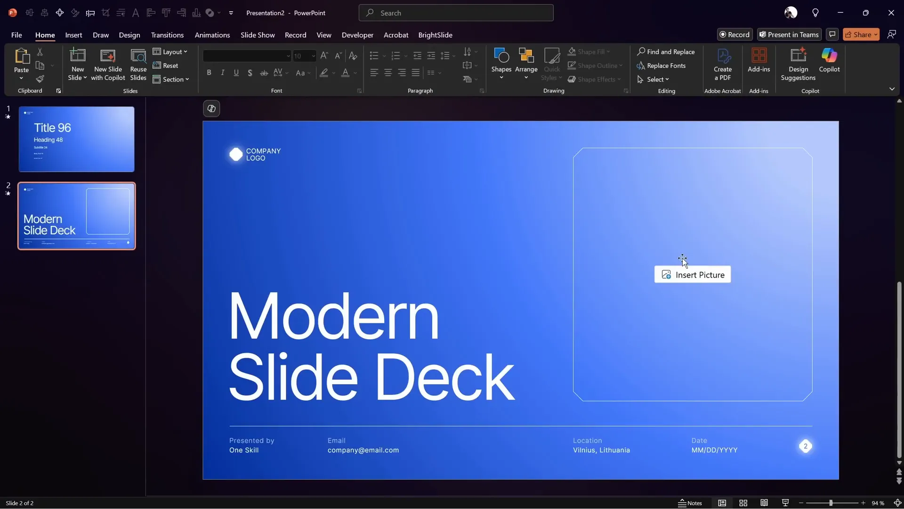Expand the Layout dropdown
The height and width of the screenshot is (509, 904).
coord(170,52)
